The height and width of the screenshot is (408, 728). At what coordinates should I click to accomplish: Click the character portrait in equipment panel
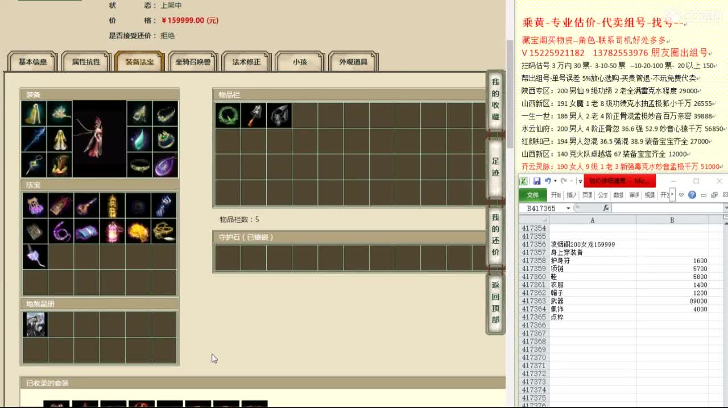(x=100, y=139)
